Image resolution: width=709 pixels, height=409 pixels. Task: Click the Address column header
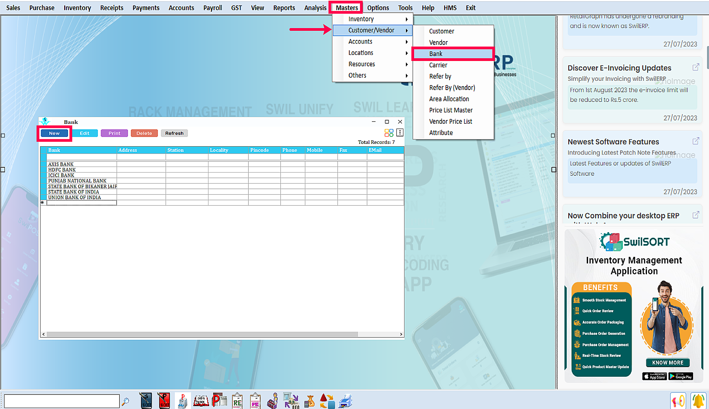(141, 150)
